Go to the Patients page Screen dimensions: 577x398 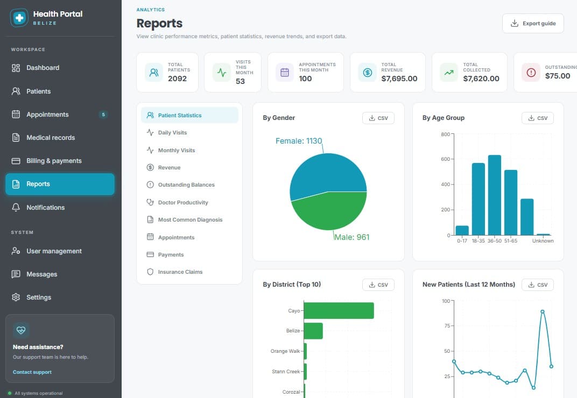(x=60, y=91)
